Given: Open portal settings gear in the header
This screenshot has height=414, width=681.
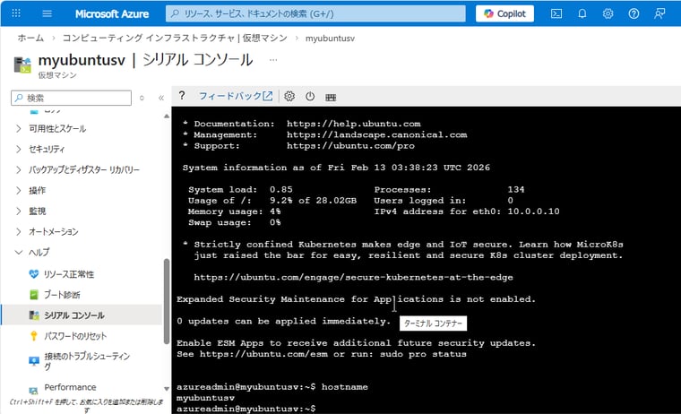Looking at the screenshot, I should [x=608, y=13].
